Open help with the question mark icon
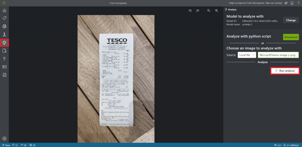 pos(298,3)
